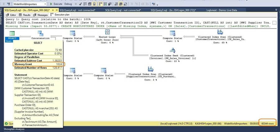Switch output to Results to File
This screenshot has width=280, height=132.
pos(125,4)
